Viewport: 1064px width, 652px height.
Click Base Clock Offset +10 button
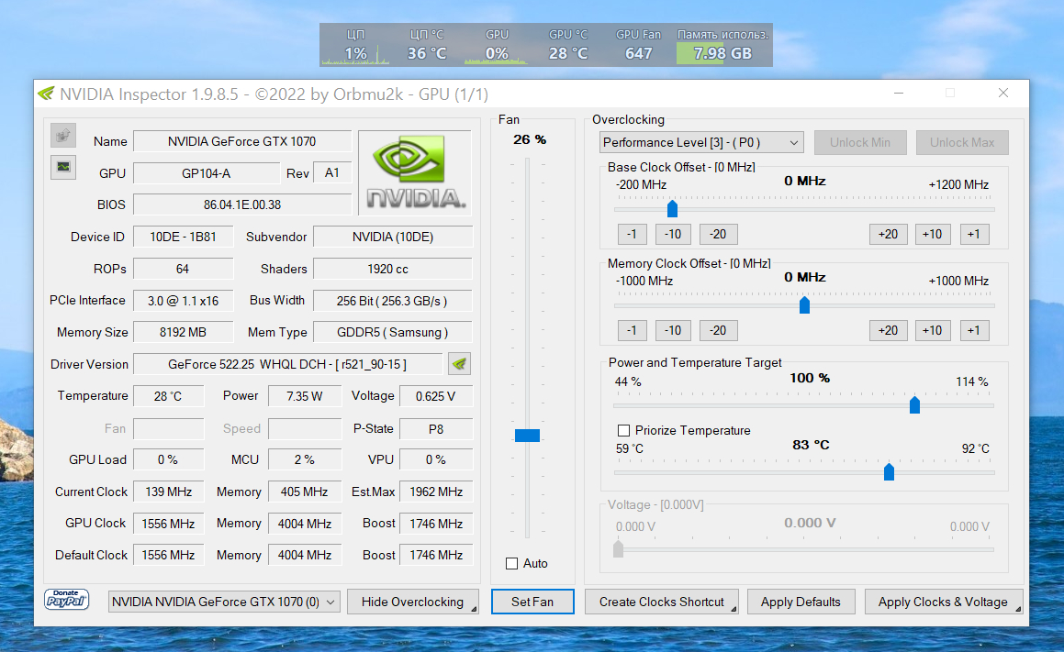933,234
